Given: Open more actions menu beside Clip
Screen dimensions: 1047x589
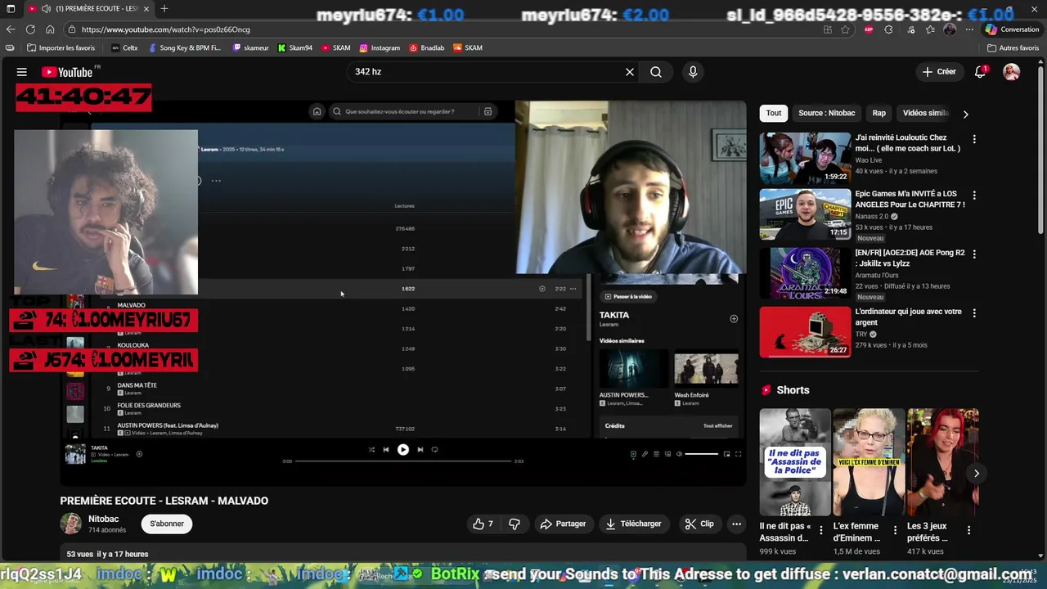Looking at the screenshot, I should 736,524.
